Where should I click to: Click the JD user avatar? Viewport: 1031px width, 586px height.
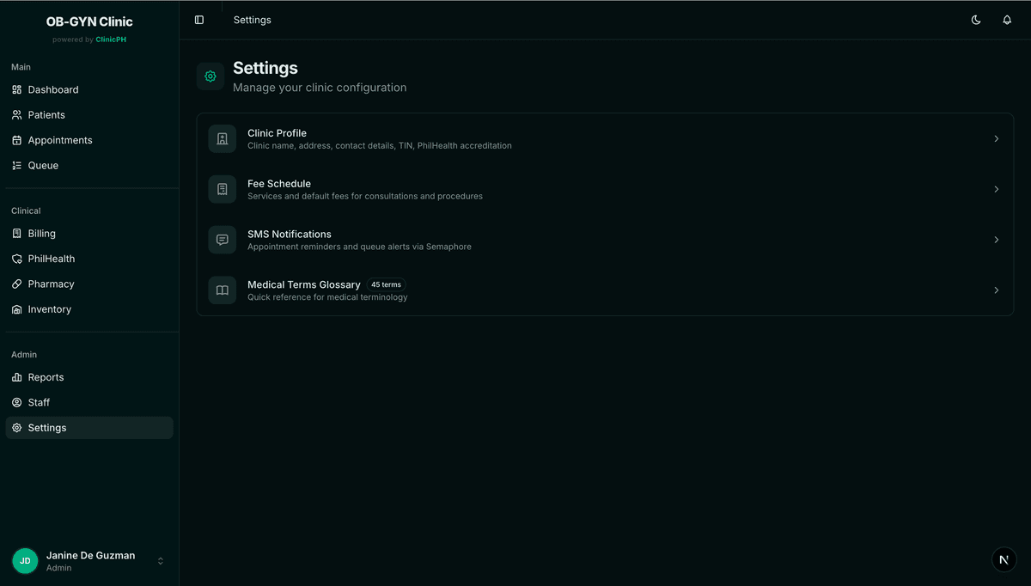[x=25, y=561]
